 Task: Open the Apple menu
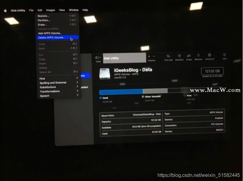5,11
